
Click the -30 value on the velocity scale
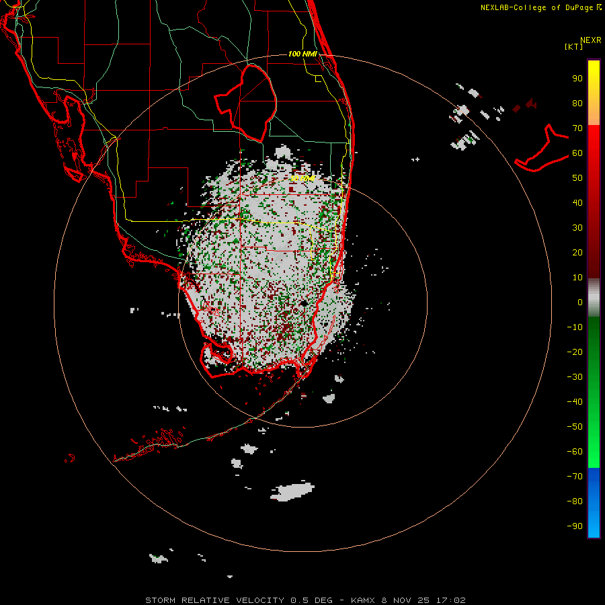tap(575, 377)
